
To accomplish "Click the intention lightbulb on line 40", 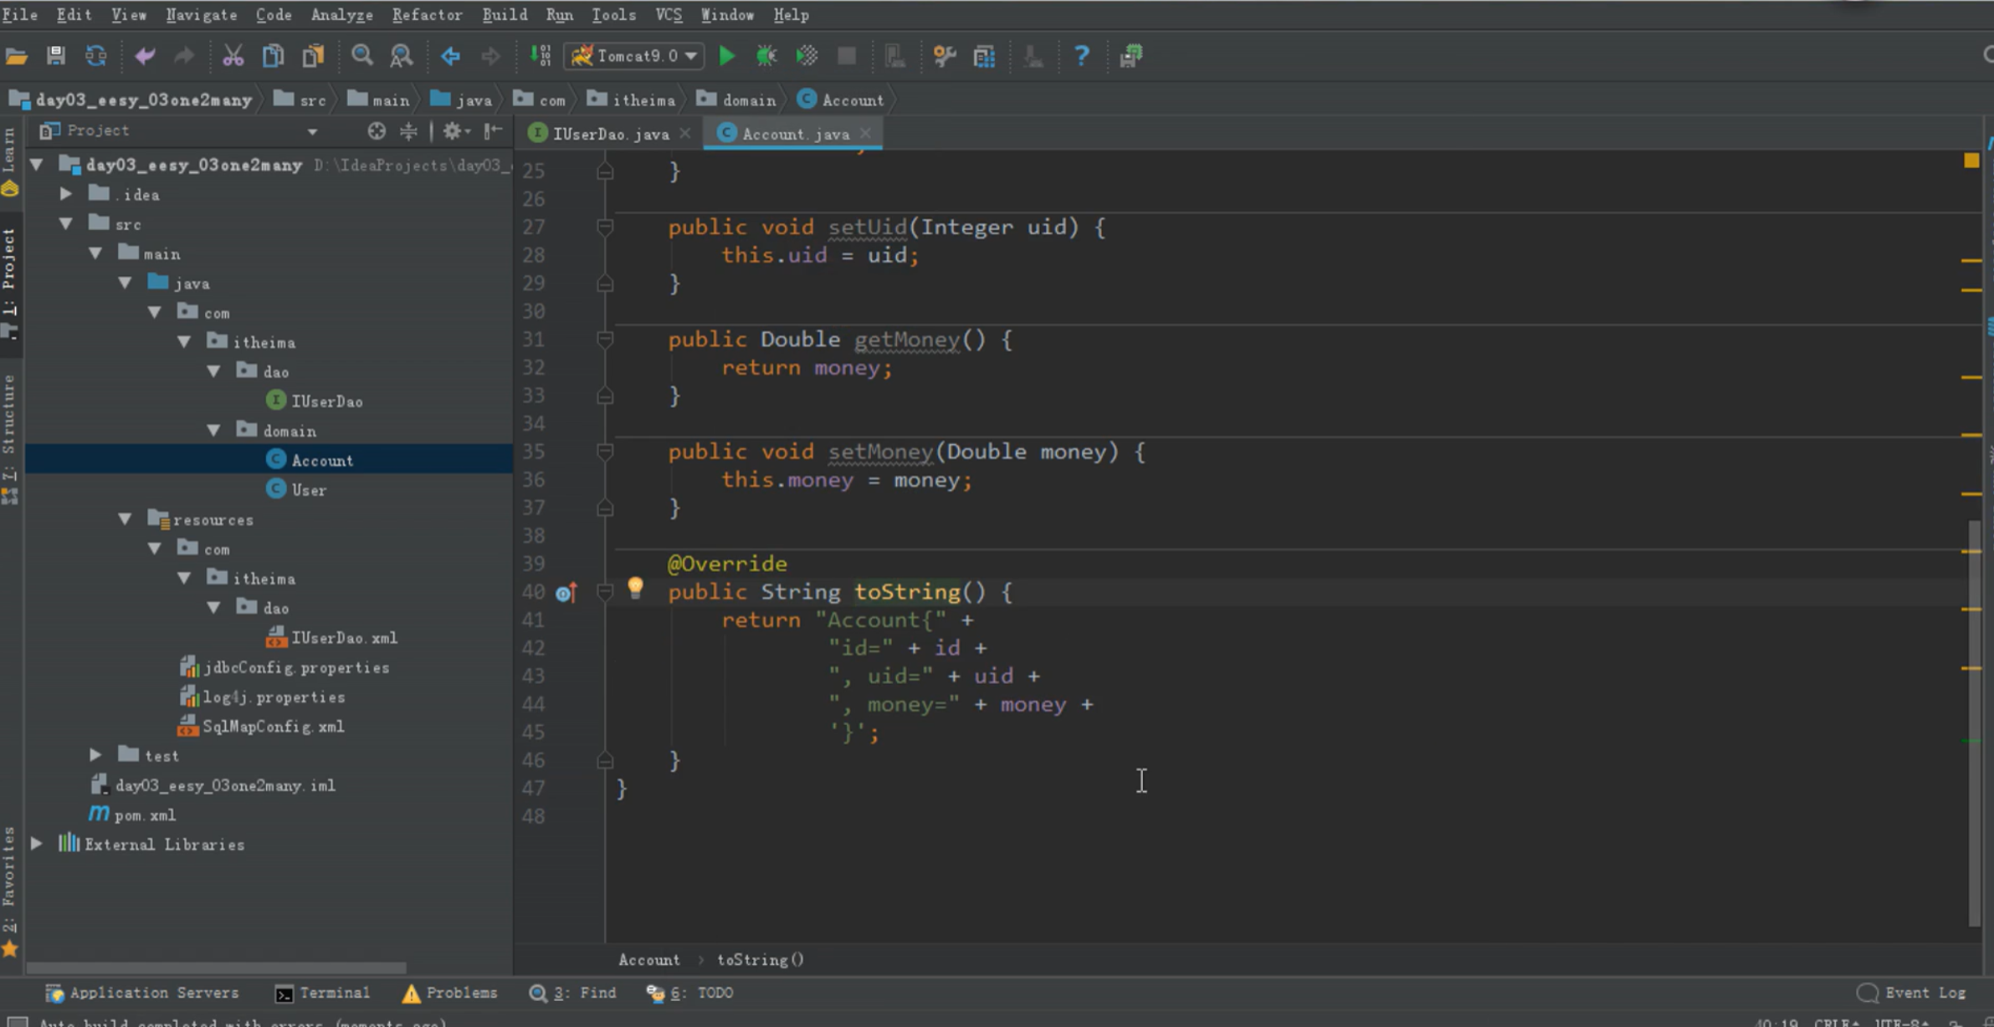I will click(635, 588).
